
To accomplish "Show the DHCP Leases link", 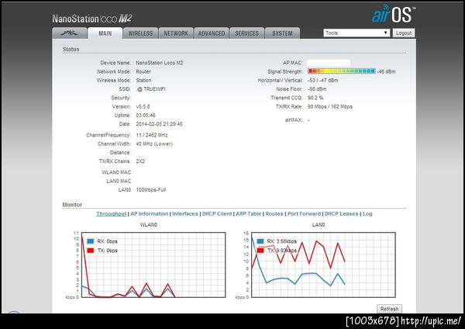I will (x=341, y=214).
